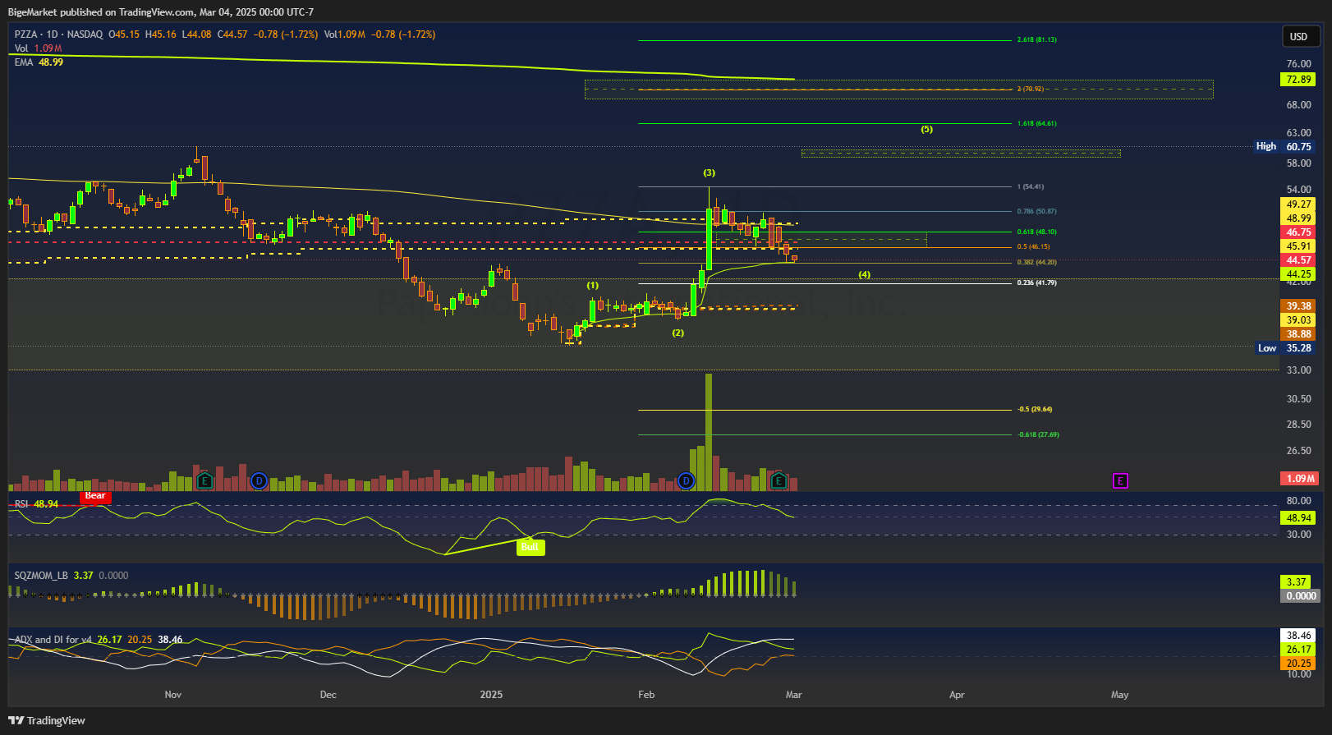Image resolution: width=1332 pixels, height=735 pixels.
Task: Click the PZZA symbol name in legend
Action: click(25, 34)
